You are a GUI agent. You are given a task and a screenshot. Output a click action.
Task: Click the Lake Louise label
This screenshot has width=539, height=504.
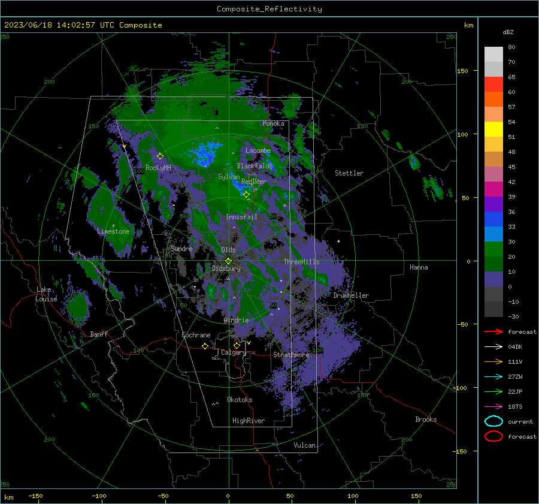(46, 294)
